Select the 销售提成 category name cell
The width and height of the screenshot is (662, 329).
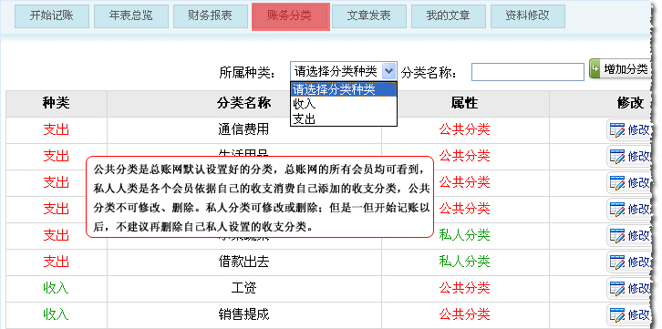[x=244, y=315]
